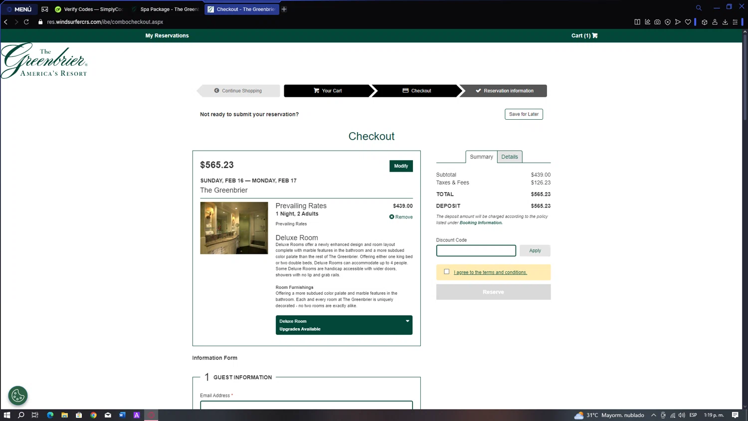Viewport: 748px width, 421px height.
Task: Click the pinboard edit icon
Action: click(x=647, y=22)
